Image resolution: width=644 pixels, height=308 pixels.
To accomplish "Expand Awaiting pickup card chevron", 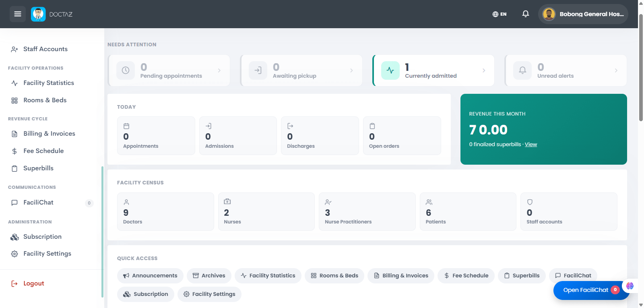I will tap(351, 70).
